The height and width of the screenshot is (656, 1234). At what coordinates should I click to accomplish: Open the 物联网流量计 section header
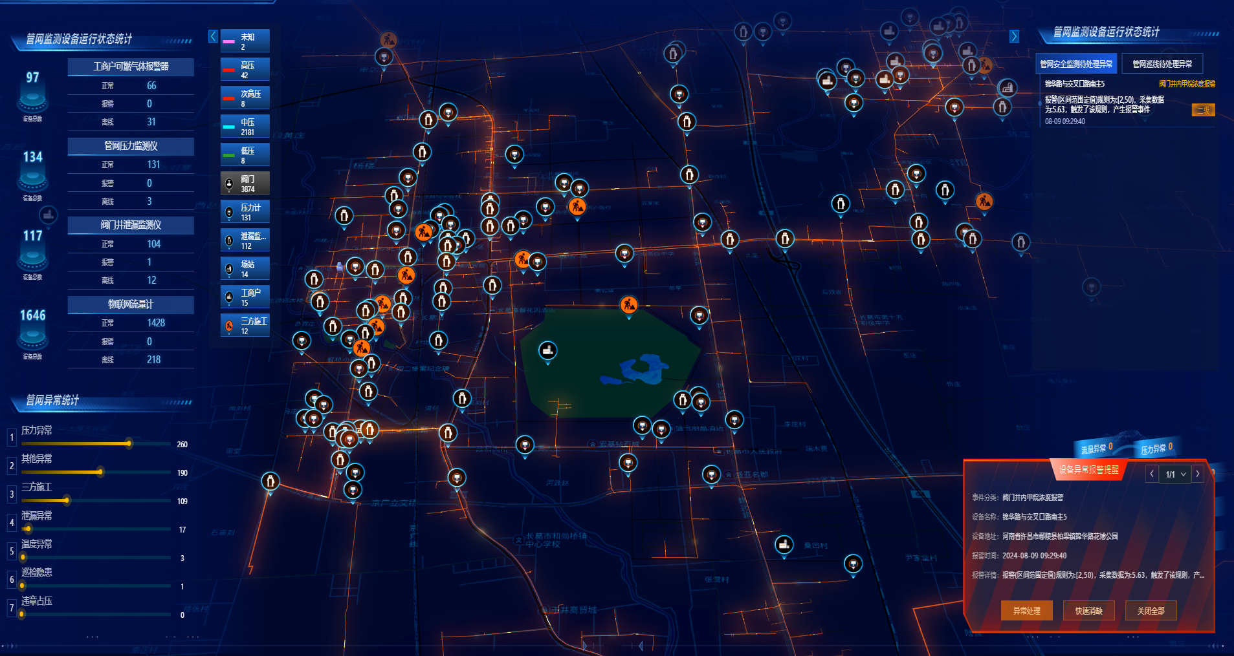coord(131,304)
